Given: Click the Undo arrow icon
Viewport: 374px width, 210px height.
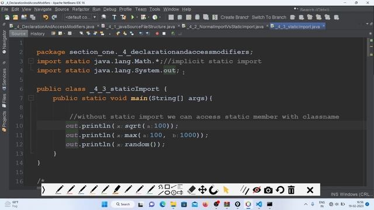Looking at the screenshot, I should (46, 17).
